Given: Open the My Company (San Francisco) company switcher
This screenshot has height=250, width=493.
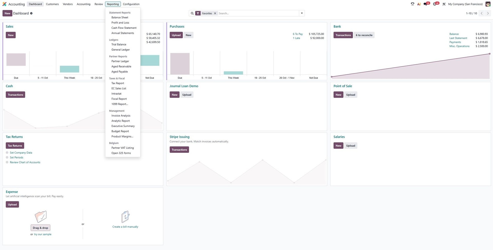Looking at the screenshot, I should click(x=465, y=4).
